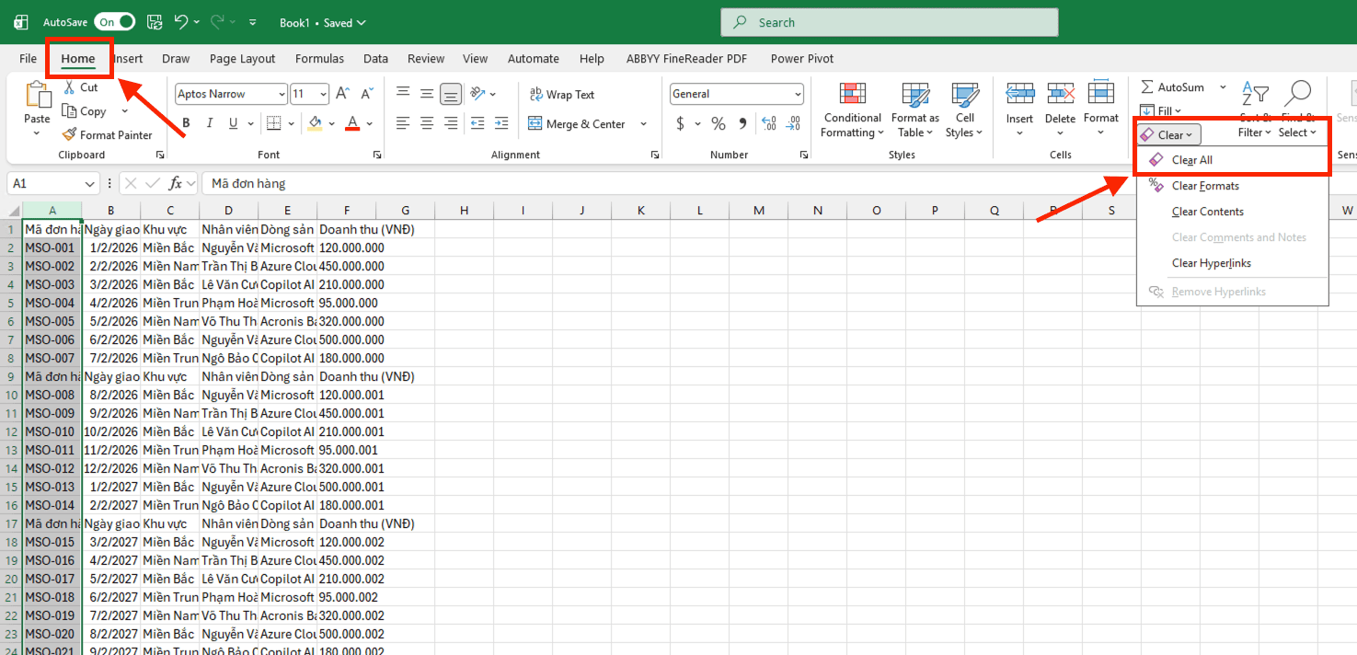Click inside the Search box
The height and width of the screenshot is (655, 1357).
click(889, 23)
